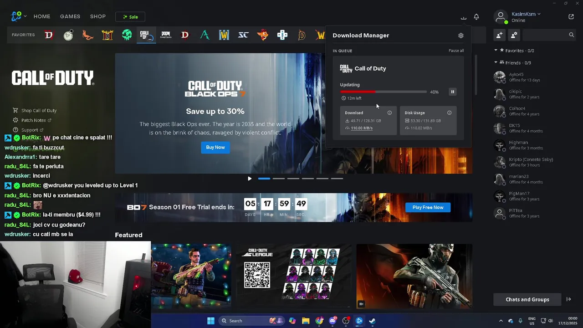Select the teal A game favorite icon
Screen dimensions: 583x328
coord(205,35)
